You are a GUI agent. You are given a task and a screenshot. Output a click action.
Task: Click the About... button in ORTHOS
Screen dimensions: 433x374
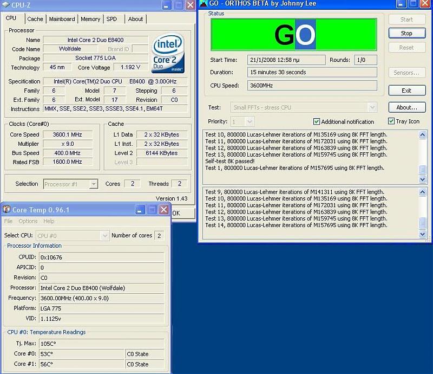coord(407,107)
